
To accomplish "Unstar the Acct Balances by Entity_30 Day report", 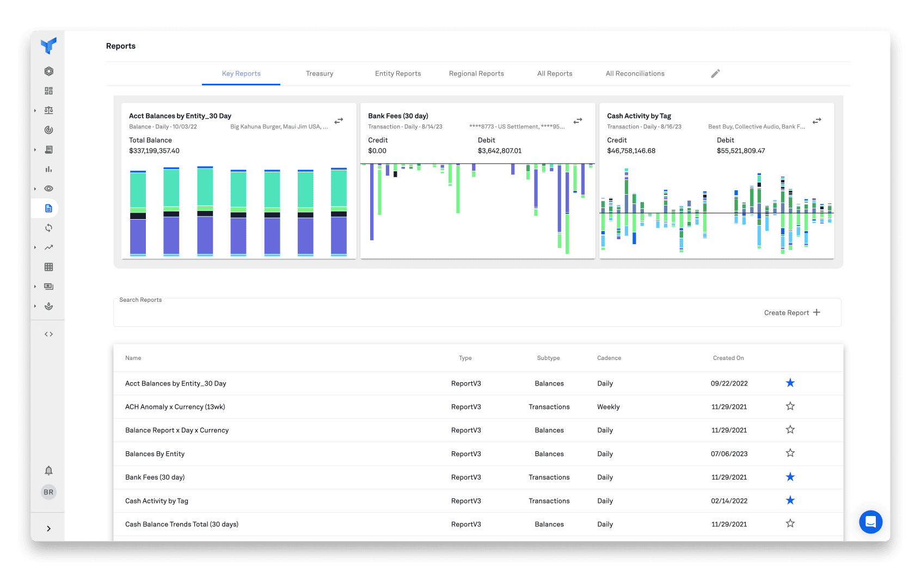I will coord(790,383).
